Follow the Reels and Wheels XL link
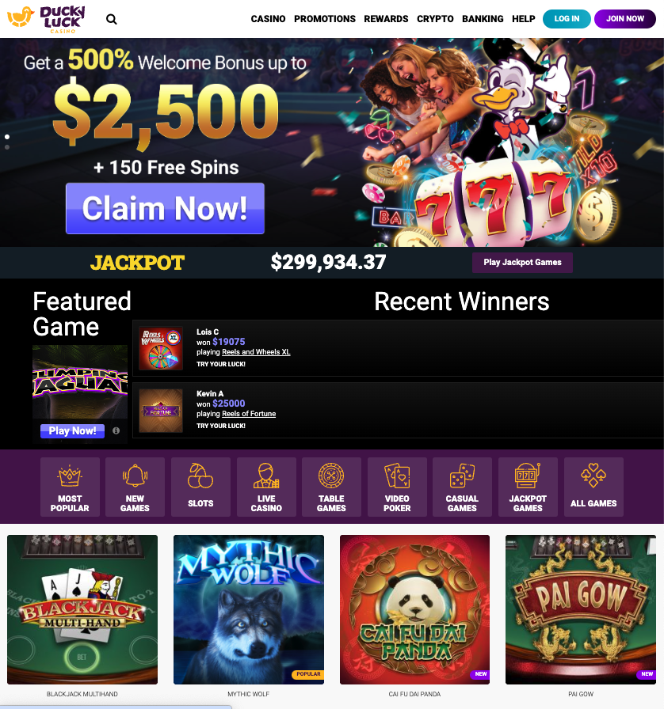664x709 pixels. point(256,352)
